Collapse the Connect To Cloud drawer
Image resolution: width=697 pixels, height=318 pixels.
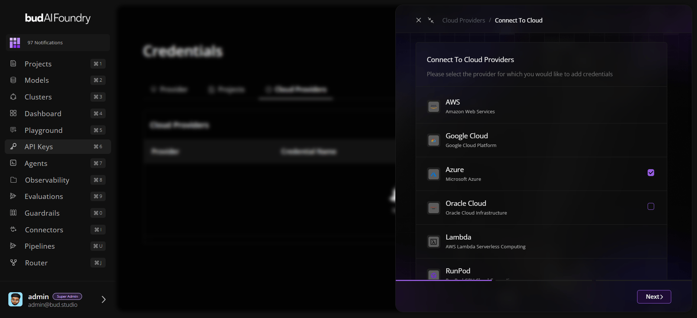click(431, 20)
